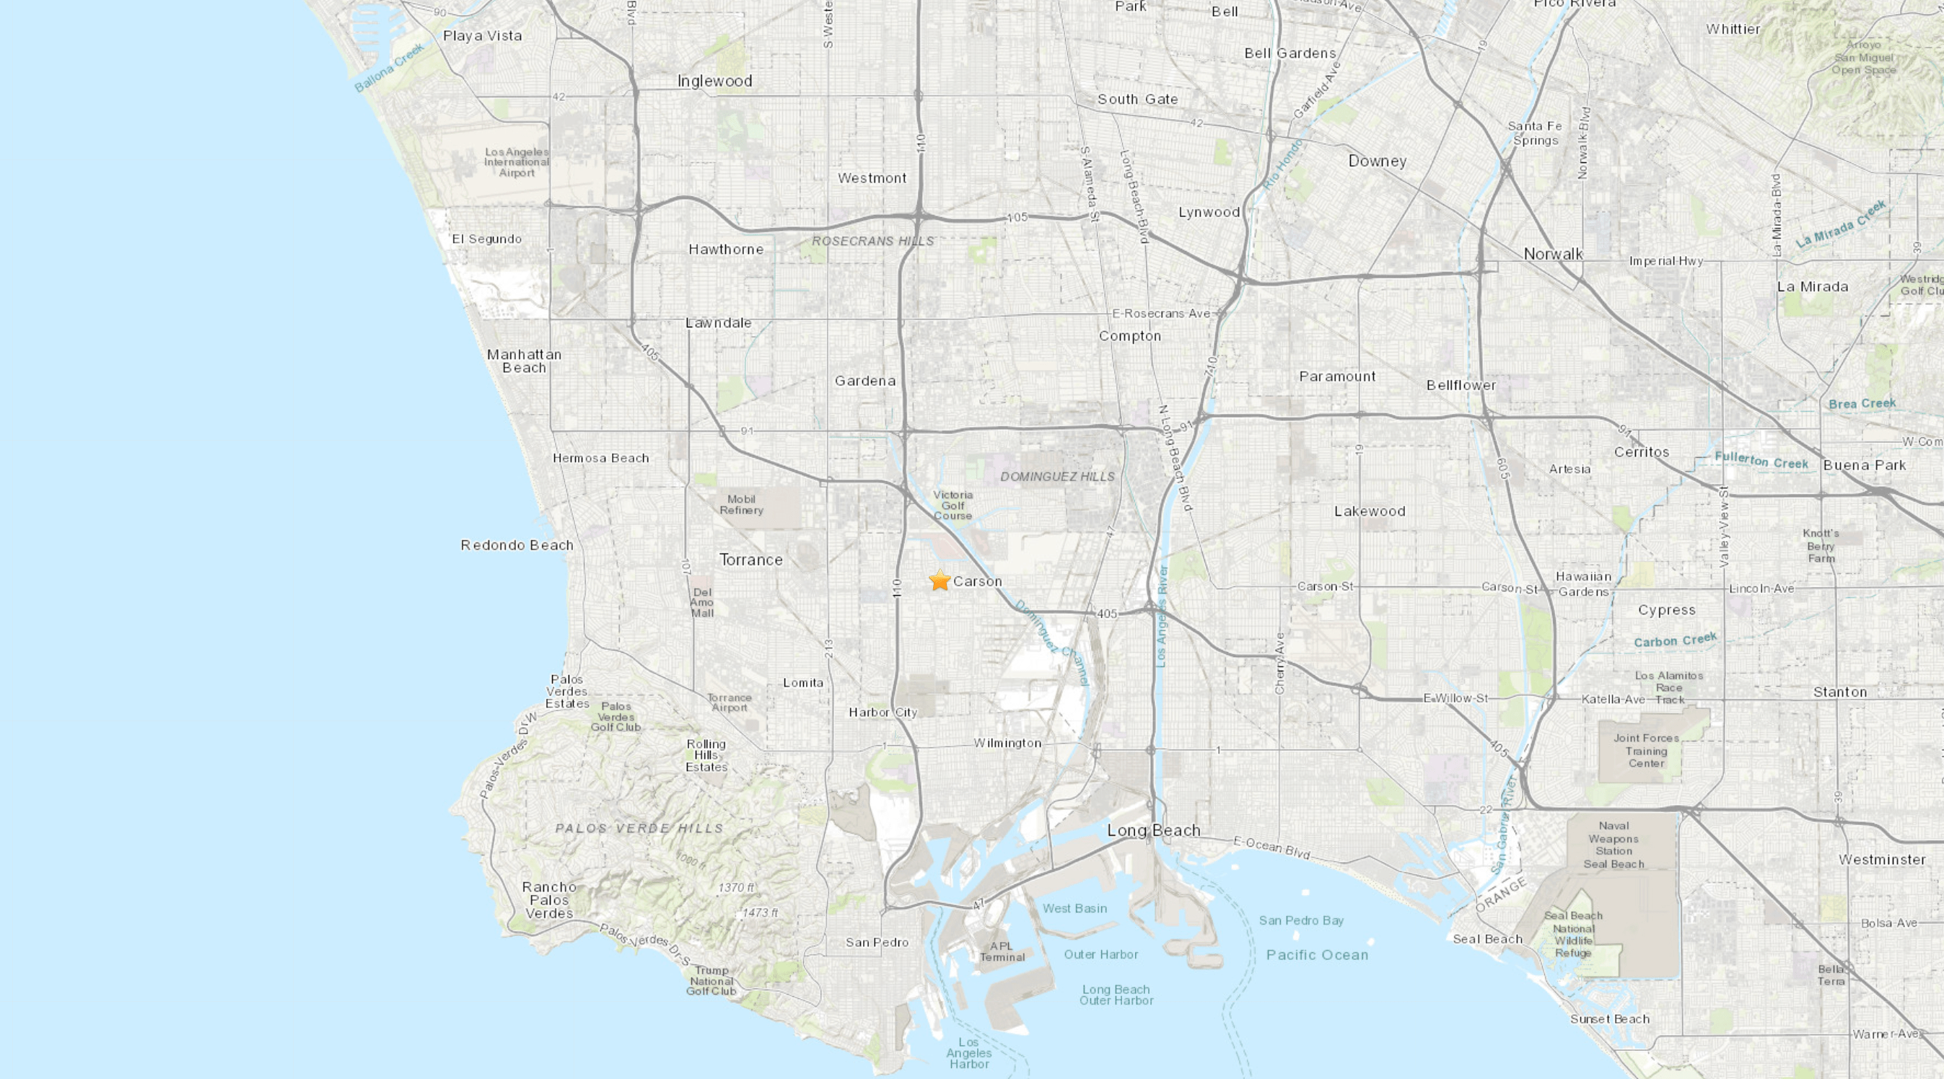
Task: Click the DOMINGUEZ HILLS label
Action: (1057, 477)
